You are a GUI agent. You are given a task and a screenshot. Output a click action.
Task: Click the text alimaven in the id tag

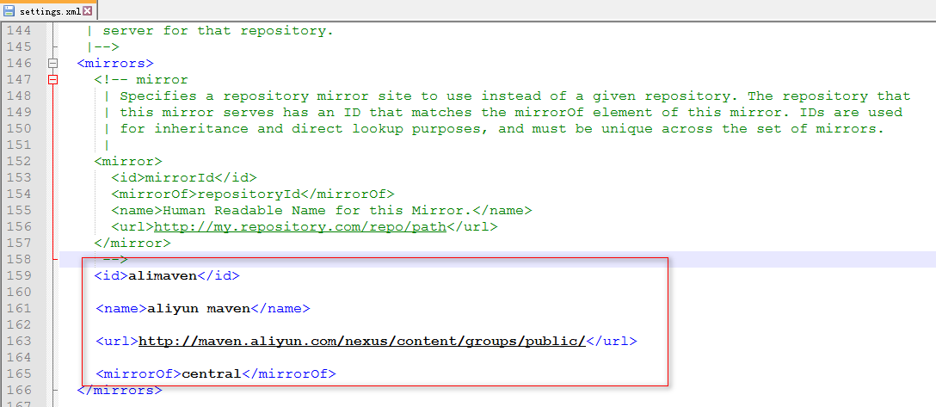[x=163, y=275]
